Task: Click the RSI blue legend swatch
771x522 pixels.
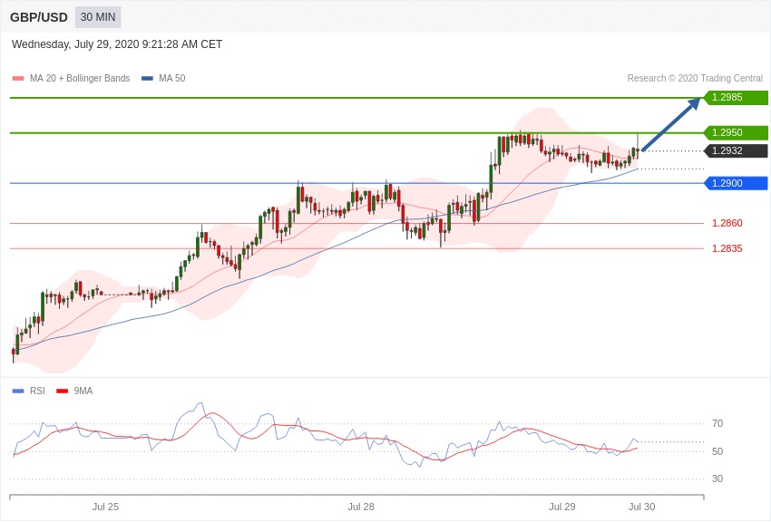Action: tap(18, 391)
